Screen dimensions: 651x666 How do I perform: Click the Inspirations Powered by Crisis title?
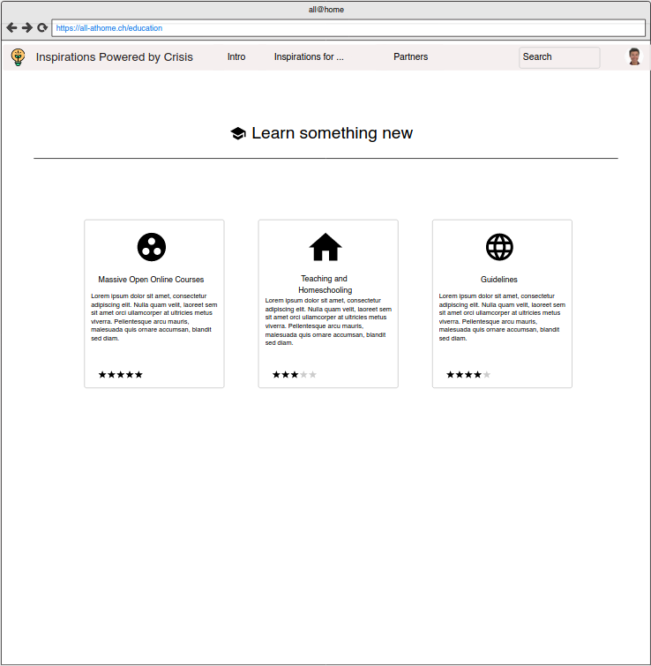pyautogui.click(x=114, y=57)
